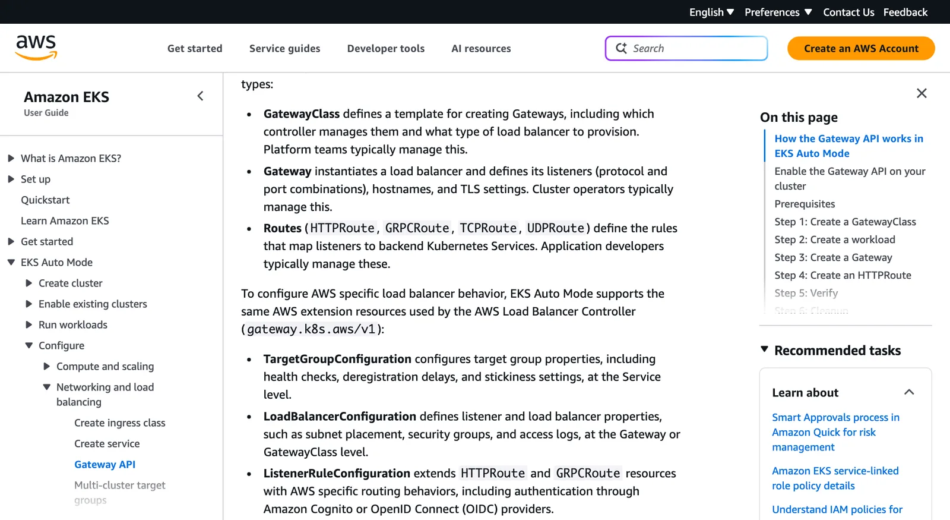The image size is (950, 520).
Task: Jump to Step 3: Create a Gateway
Action: click(x=833, y=257)
